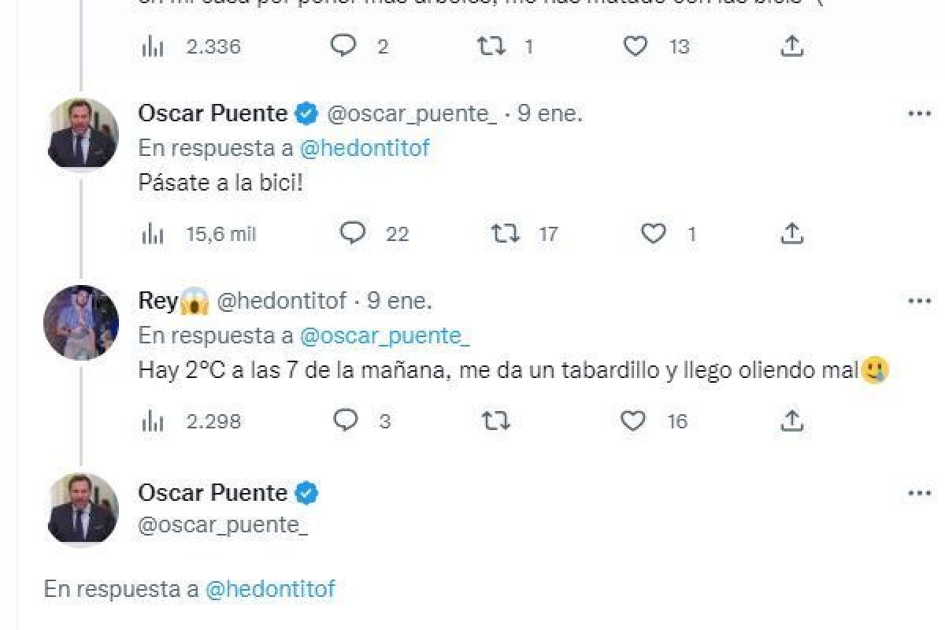Screen dimensions: 945x630
Task: Open Oscar Puente's avatar on the 9 ene. tweet
Action: [x=83, y=135]
